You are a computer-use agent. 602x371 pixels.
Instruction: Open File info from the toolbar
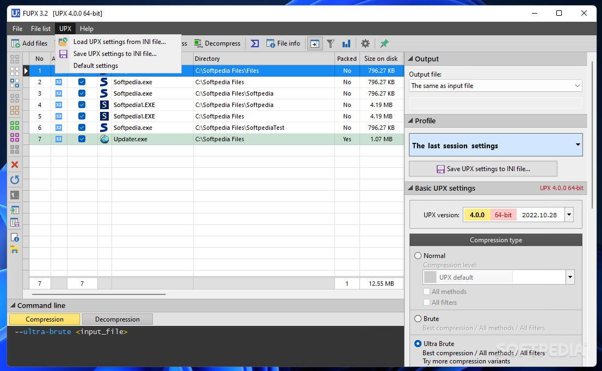point(283,43)
